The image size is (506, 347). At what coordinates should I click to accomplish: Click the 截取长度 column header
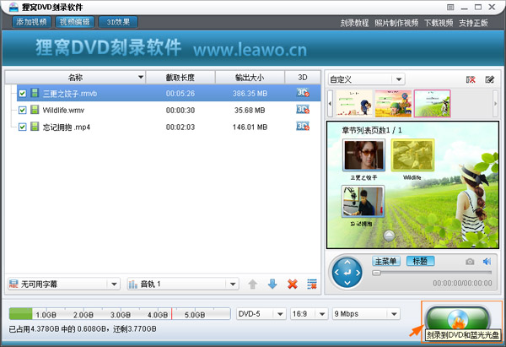pyautogui.click(x=180, y=78)
